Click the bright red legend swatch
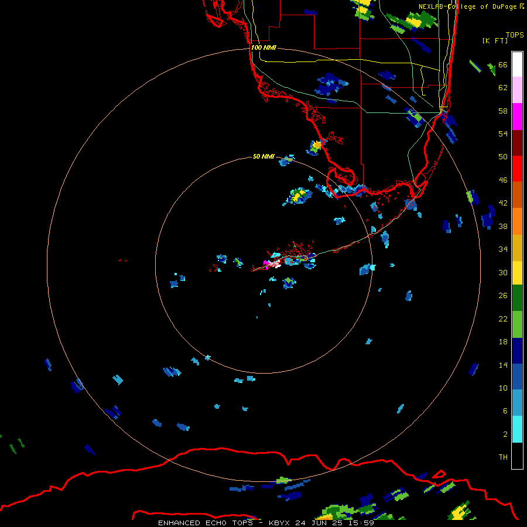The image size is (527, 527). tap(517, 169)
